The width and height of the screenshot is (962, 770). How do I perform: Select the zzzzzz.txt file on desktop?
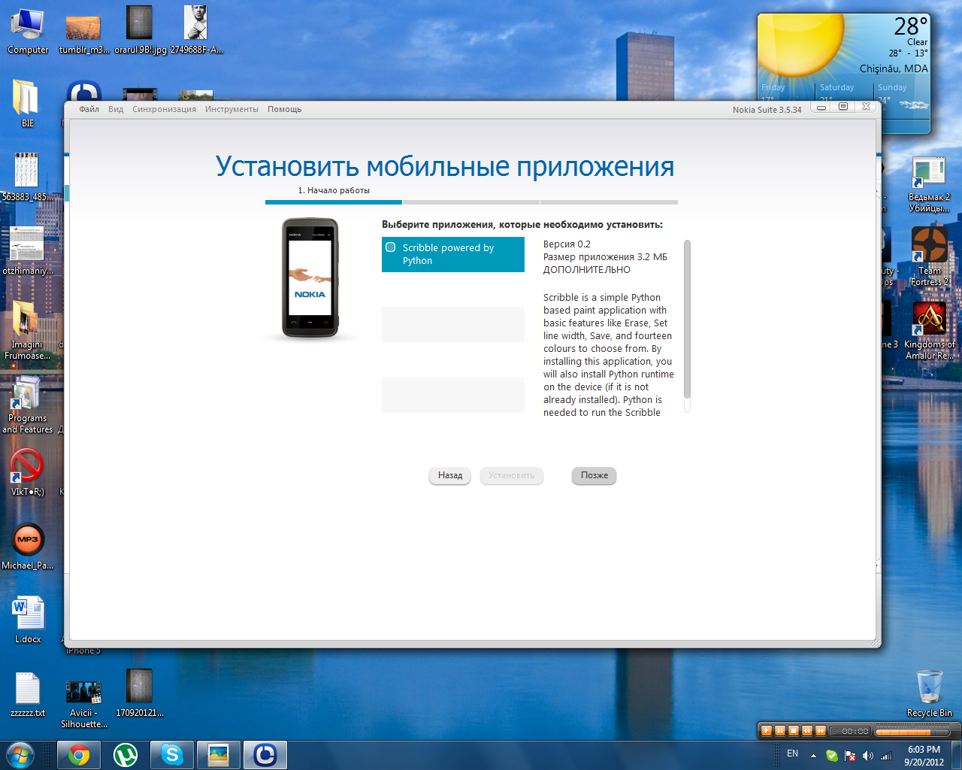point(28,693)
